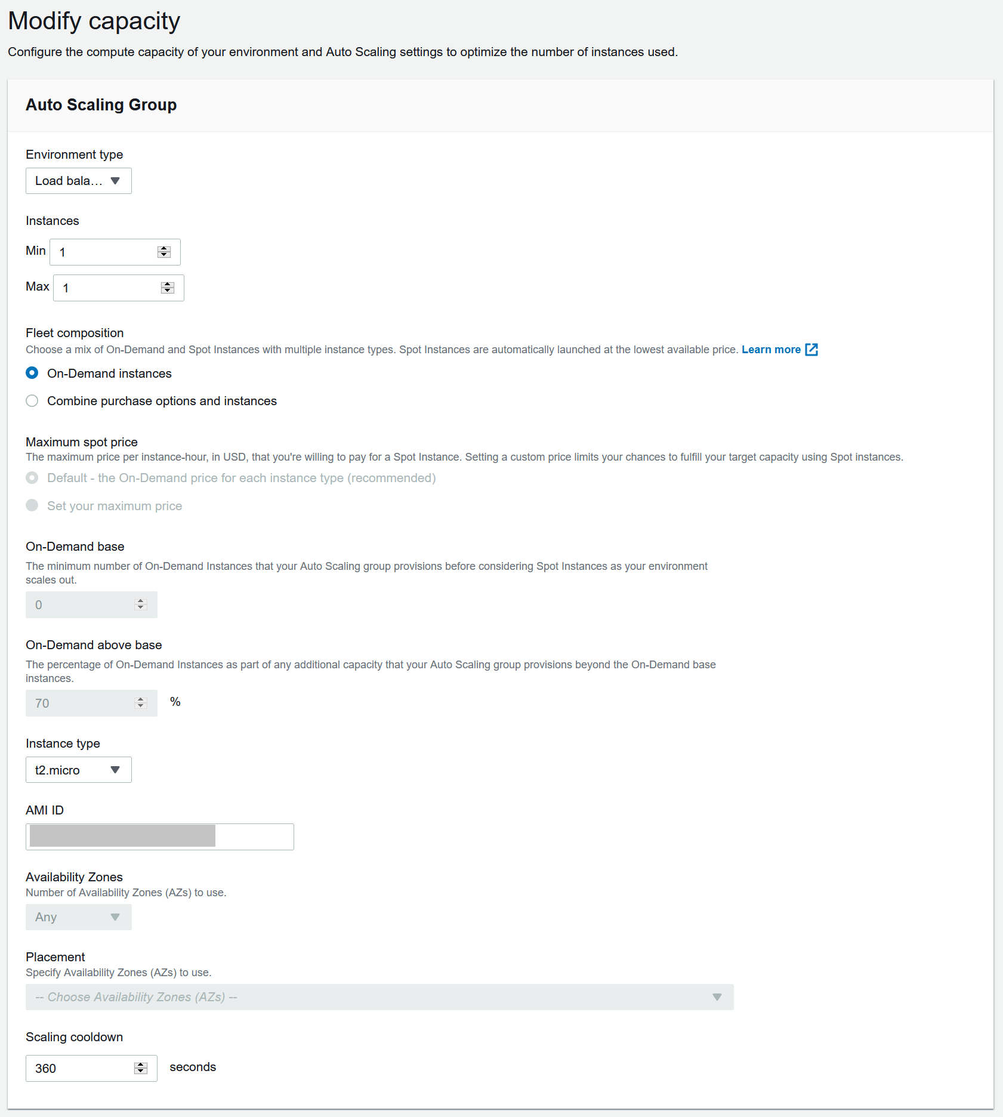
Task: Click the external link icon beside Learn more
Action: coord(811,350)
